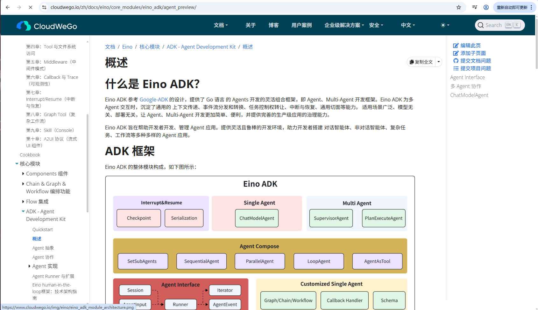This screenshot has width=538, height=310.
Task: Click the 复制全文 button
Action: 421,62
